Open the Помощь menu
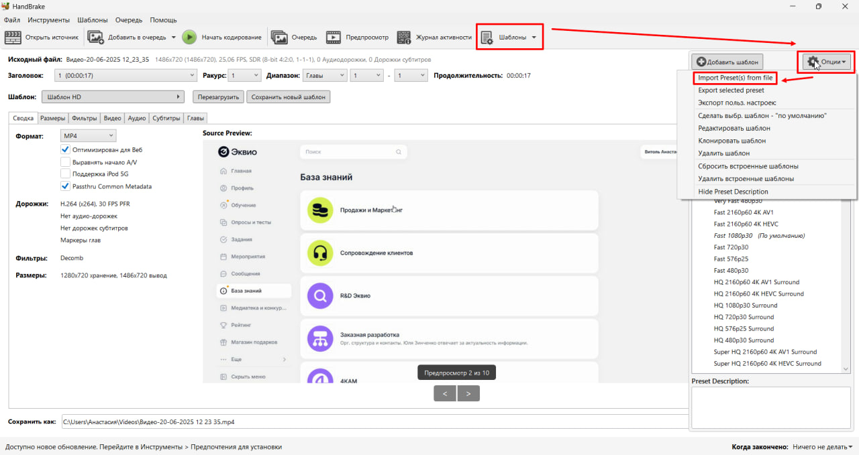The image size is (859, 455). [x=163, y=20]
